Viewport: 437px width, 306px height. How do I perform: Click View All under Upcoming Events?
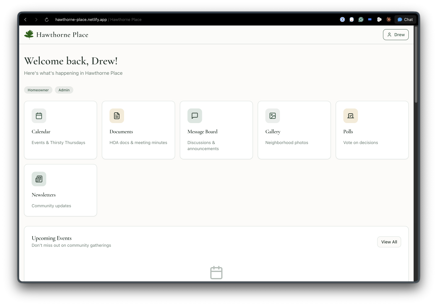click(389, 242)
